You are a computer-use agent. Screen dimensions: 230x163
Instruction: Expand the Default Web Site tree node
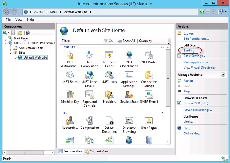point(16,57)
